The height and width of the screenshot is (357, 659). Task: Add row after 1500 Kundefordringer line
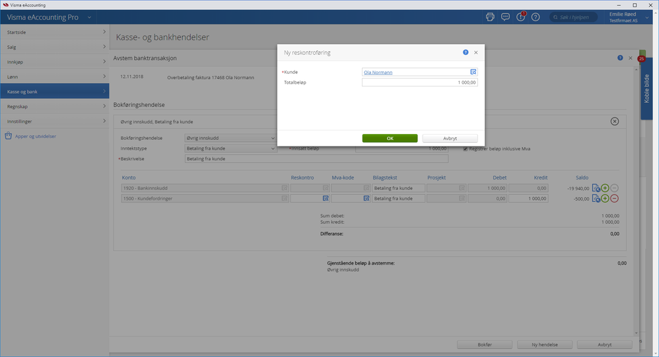[606, 198]
